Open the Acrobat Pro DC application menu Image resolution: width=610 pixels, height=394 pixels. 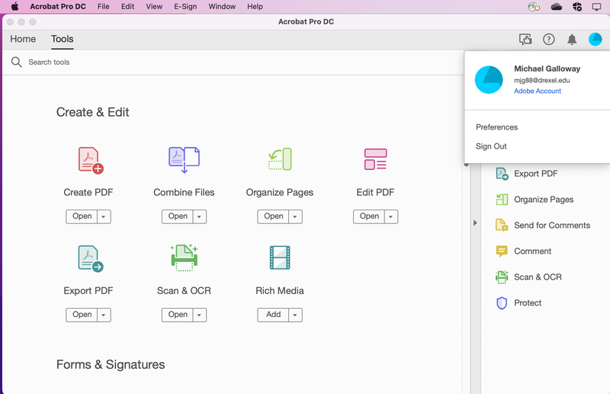click(x=58, y=7)
